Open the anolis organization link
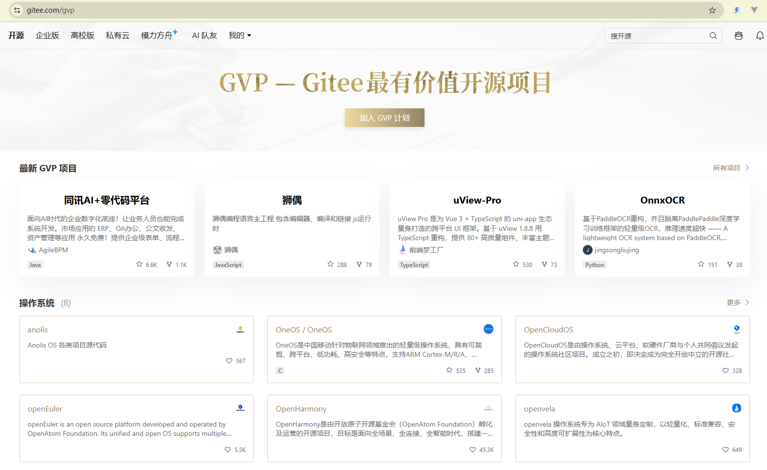 click(38, 330)
